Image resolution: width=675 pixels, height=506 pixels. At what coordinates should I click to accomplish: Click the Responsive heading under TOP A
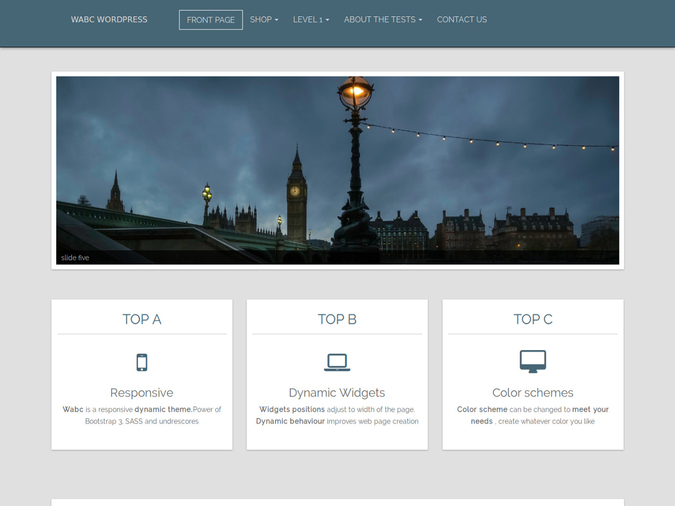141,392
